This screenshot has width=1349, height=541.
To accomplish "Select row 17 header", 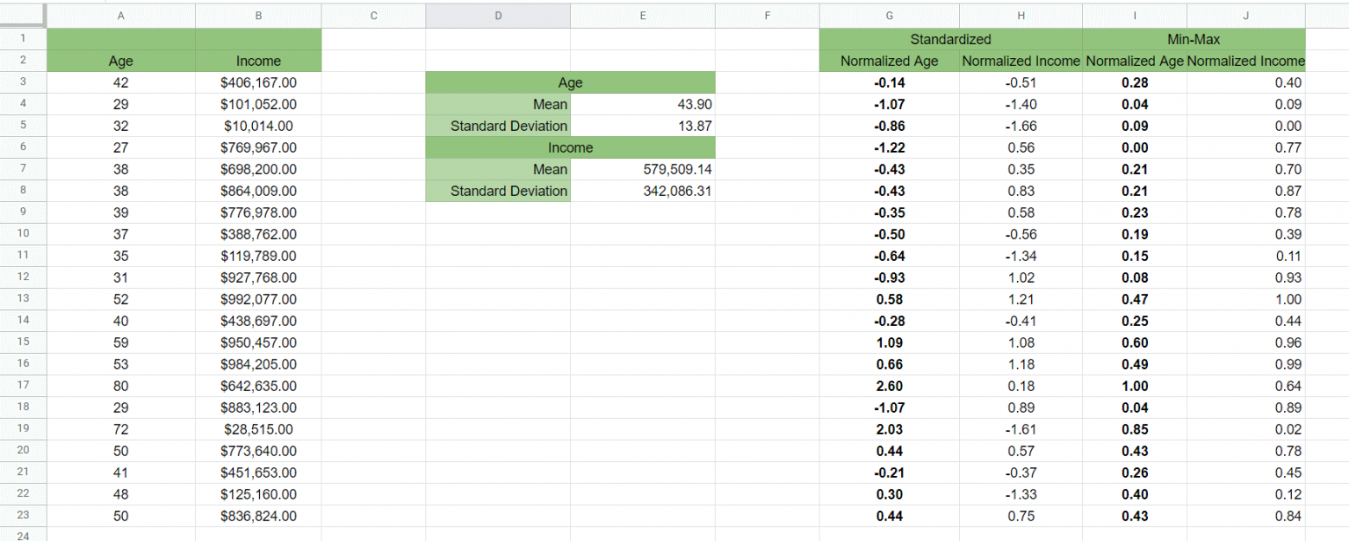I will tap(23, 386).
